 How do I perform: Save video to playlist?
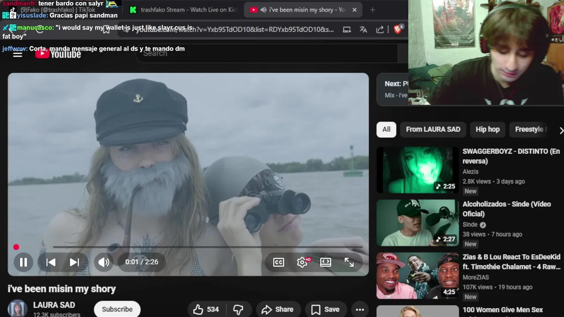pos(325,310)
